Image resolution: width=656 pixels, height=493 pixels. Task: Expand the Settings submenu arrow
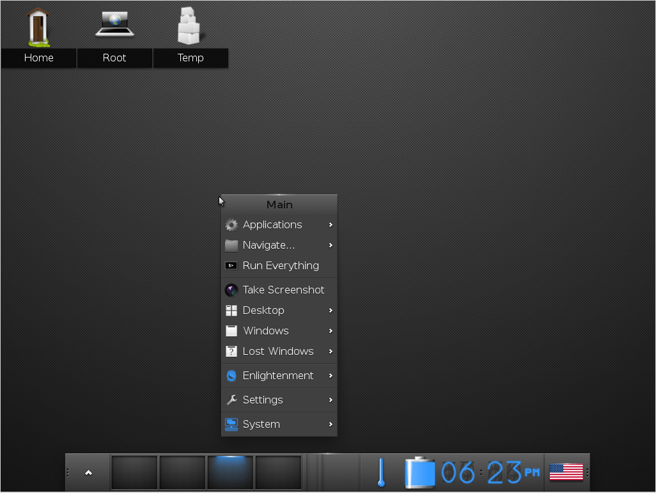pos(331,400)
